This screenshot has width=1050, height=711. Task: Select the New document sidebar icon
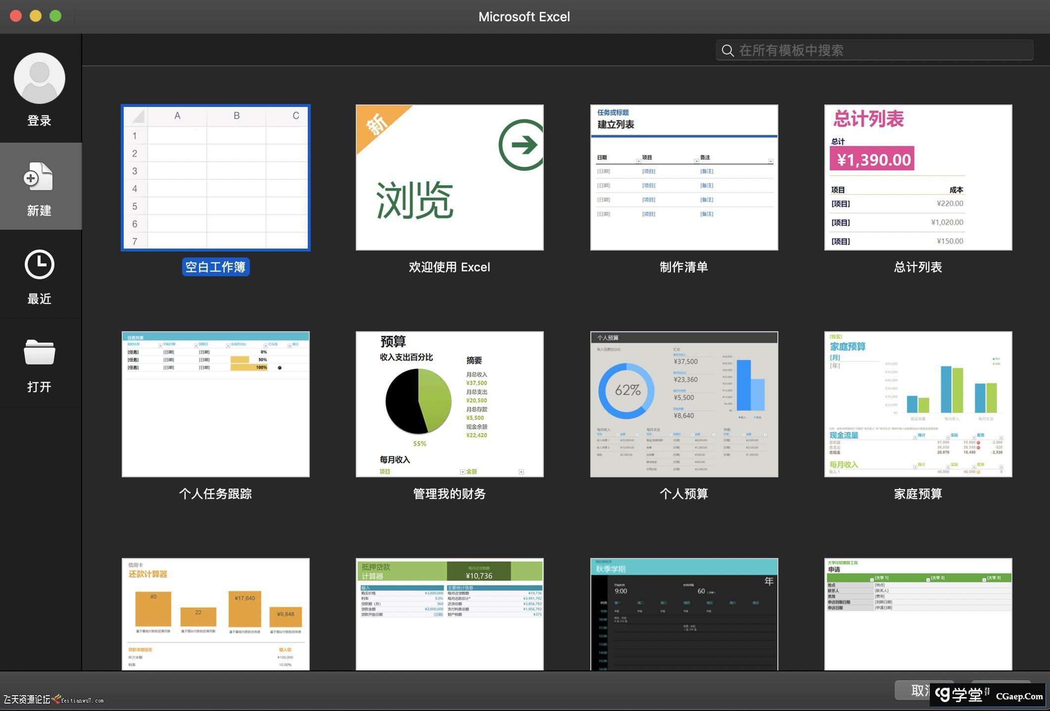pos(39,177)
